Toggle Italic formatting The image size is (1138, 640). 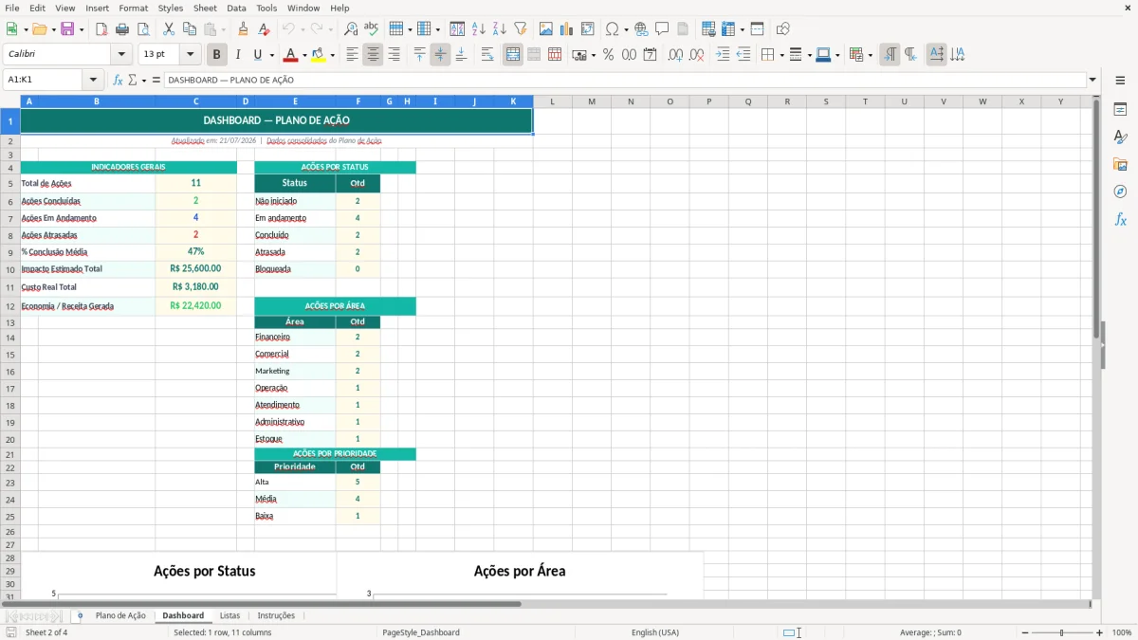coord(238,55)
